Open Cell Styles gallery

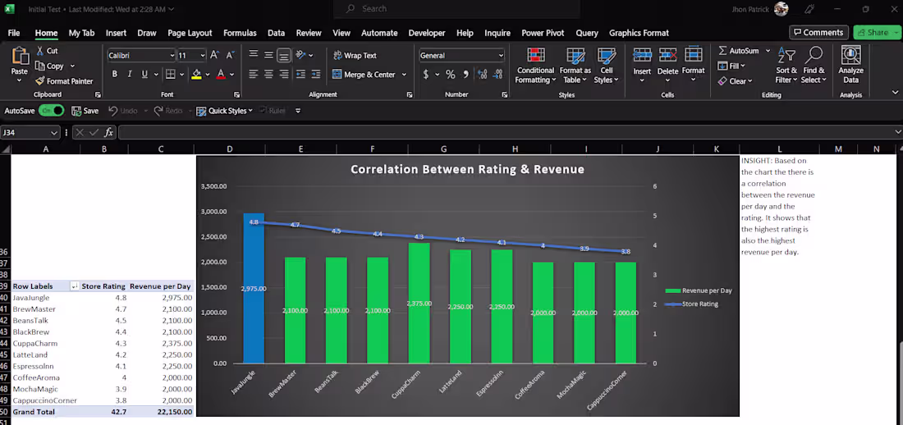click(x=607, y=66)
